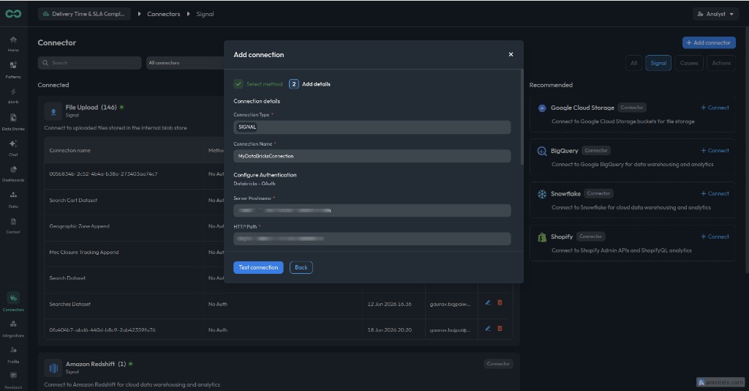Click the Test connection button
This screenshot has width=749, height=391.
[258, 267]
